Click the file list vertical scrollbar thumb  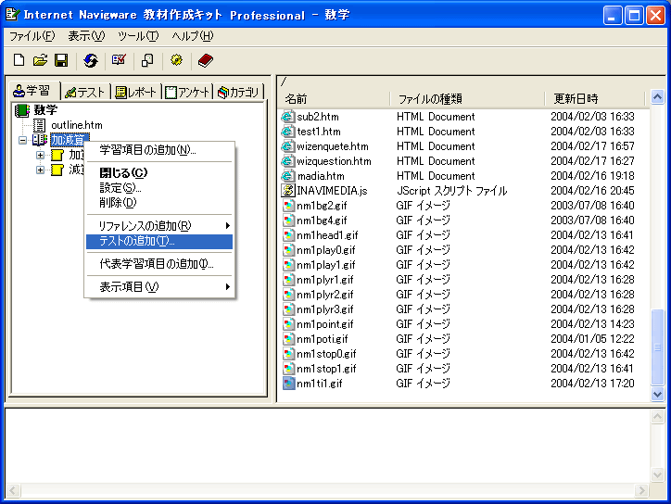[657, 347]
